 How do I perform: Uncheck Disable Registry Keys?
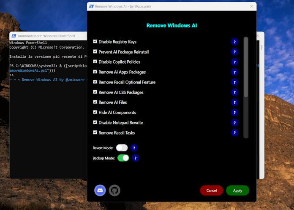[x=95, y=41]
